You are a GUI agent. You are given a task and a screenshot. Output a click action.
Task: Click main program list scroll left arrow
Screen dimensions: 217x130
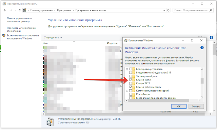(x=43, y=114)
